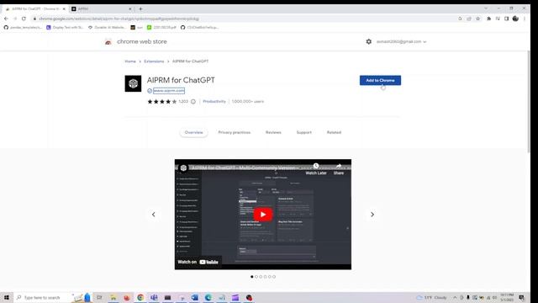Expand the account email dropdown
Screen dimensions: 538x303
(x=401, y=41)
